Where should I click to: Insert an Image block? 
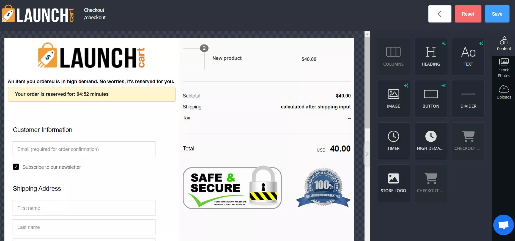coord(393,99)
